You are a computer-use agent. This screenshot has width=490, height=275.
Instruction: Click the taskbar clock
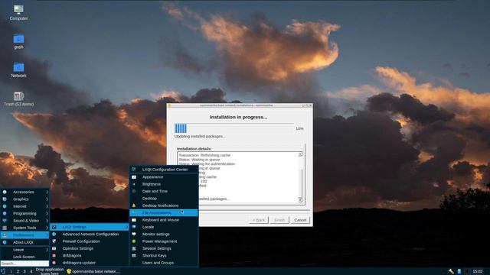[478, 272]
